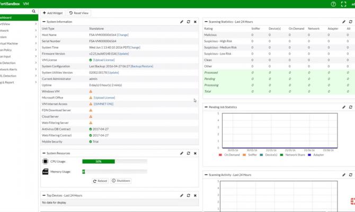Image resolution: width=355 pixels, height=212 pixels.
Task: Edit the Scanning Statistics widget
Action: tap(344, 22)
